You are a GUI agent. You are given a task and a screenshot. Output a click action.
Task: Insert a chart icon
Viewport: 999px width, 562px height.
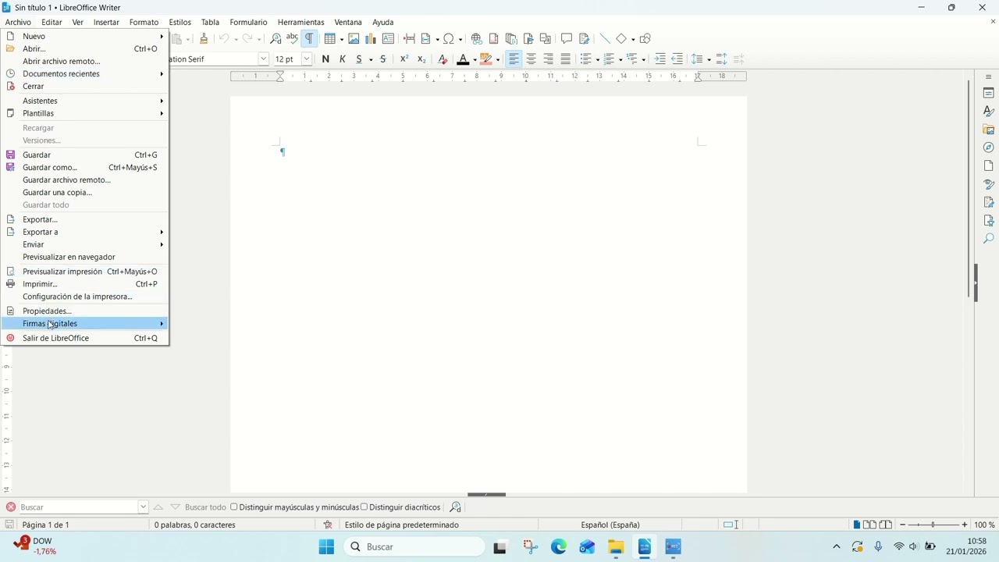click(x=371, y=38)
